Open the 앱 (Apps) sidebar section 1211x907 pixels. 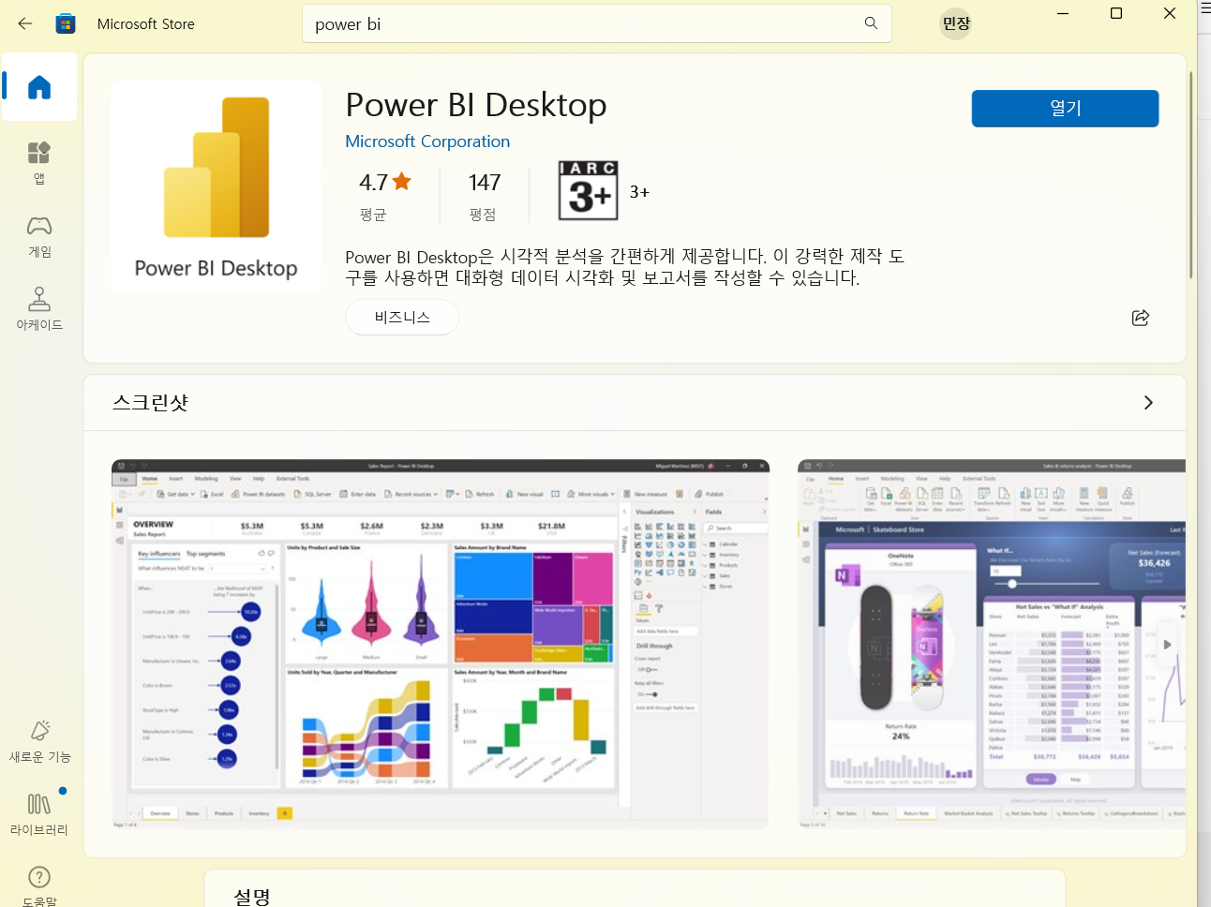coord(39,163)
